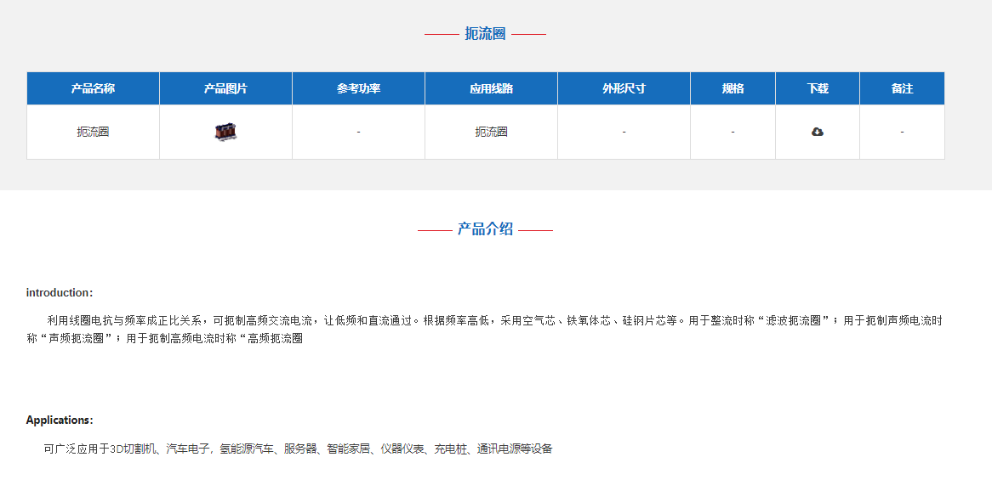Screen dimensions: 992x491
Task: Click the bold Applications: label
Action: [60, 420]
